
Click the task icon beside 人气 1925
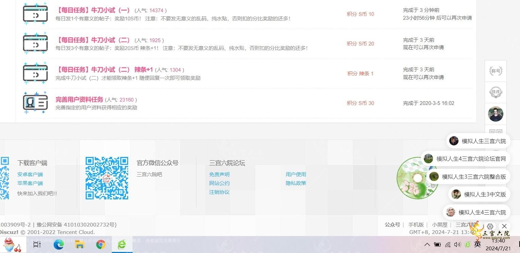point(35,43)
